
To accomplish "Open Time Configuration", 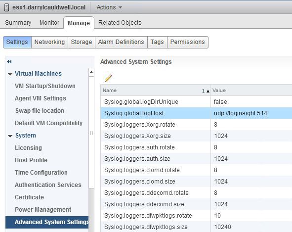I will (41, 173).
